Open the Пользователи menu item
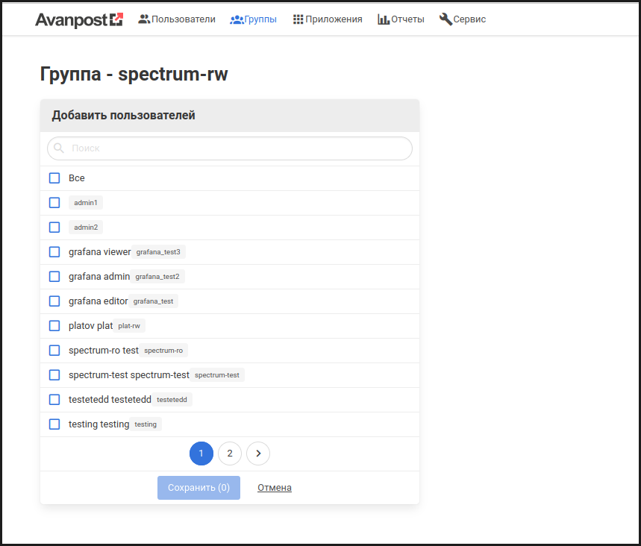Image resolution: width=641 pixels, height=546 pixels. point(183,19)
